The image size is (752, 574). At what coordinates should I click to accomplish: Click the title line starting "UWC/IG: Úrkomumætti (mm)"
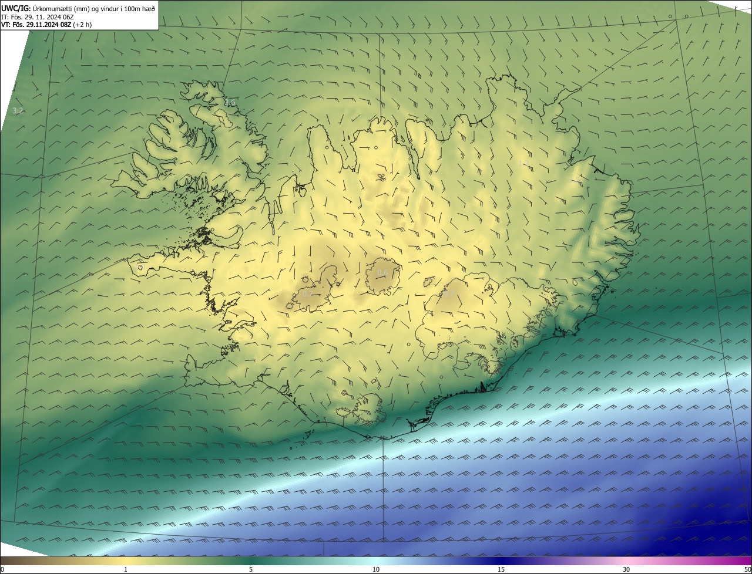click(x=78, y=8)
